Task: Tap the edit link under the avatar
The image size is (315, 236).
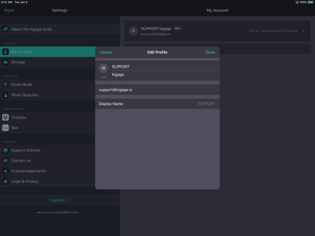Action: 103,77
